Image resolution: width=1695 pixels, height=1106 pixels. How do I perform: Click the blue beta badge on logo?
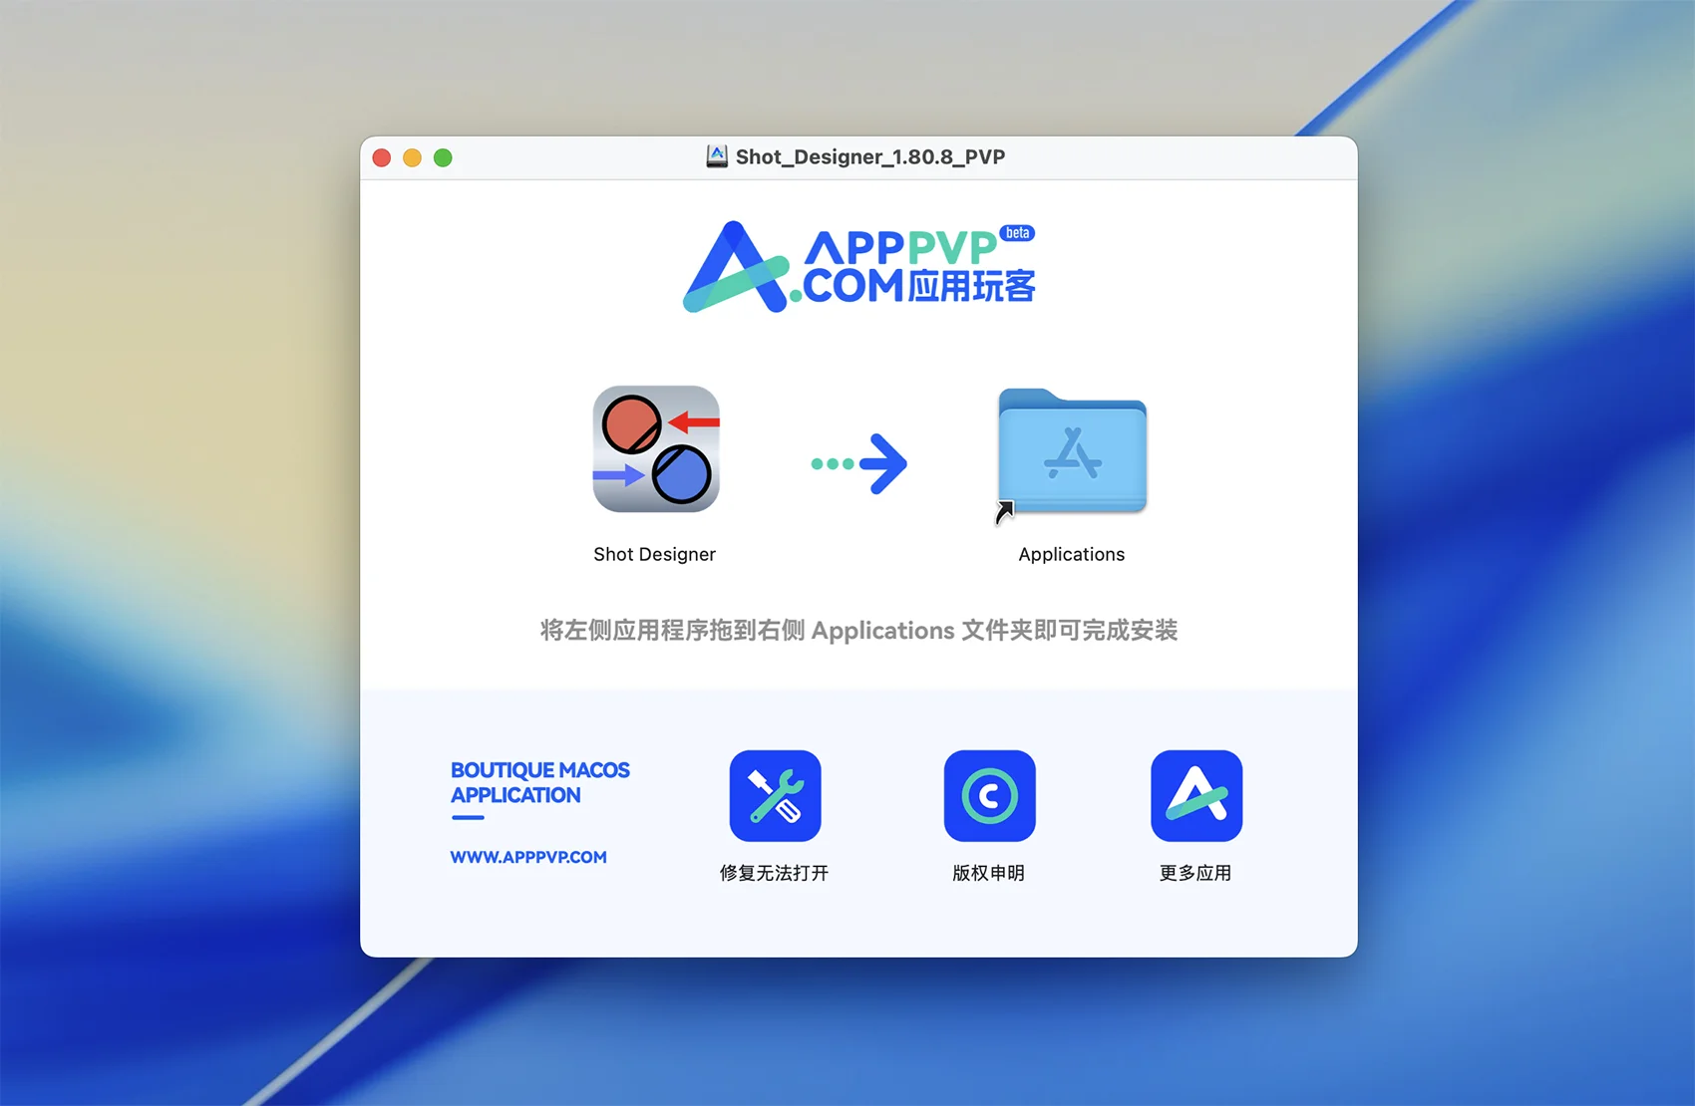click(x=1017, y=233)
